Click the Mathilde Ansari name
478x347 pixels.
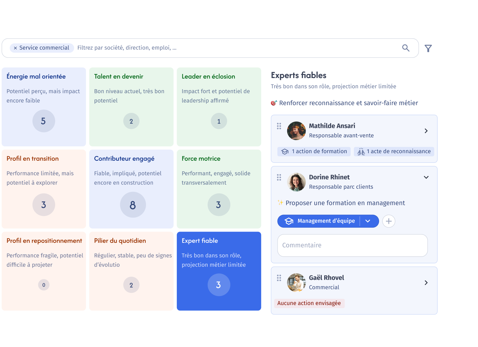pos(332,126)
